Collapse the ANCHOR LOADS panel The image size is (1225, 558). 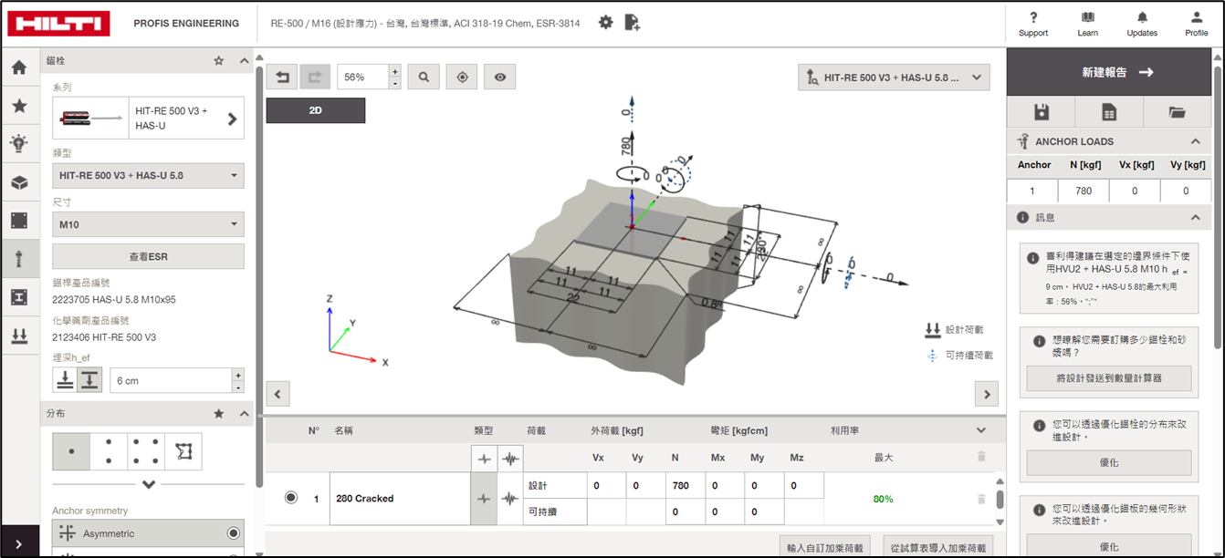click(x=1195, y=141)
